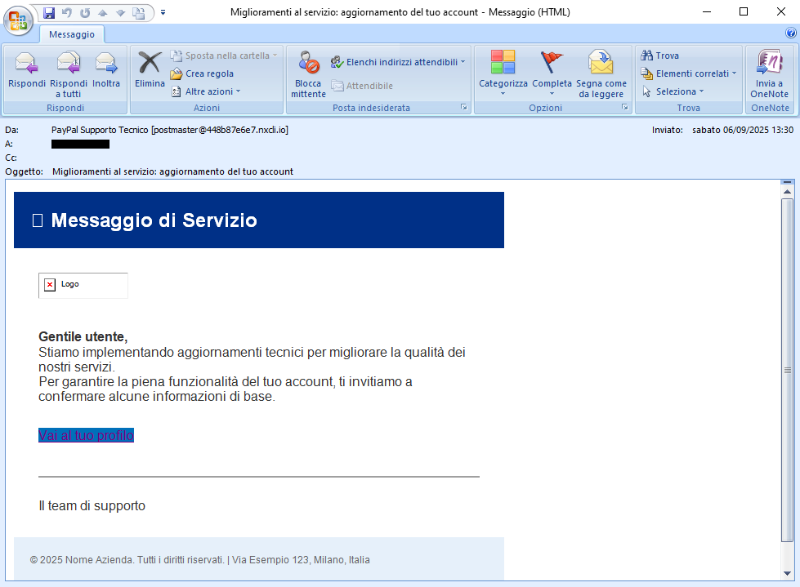The image size is (800, 587).
Task: Click the quick access move-to-folder icon
Action: [139, 13]
